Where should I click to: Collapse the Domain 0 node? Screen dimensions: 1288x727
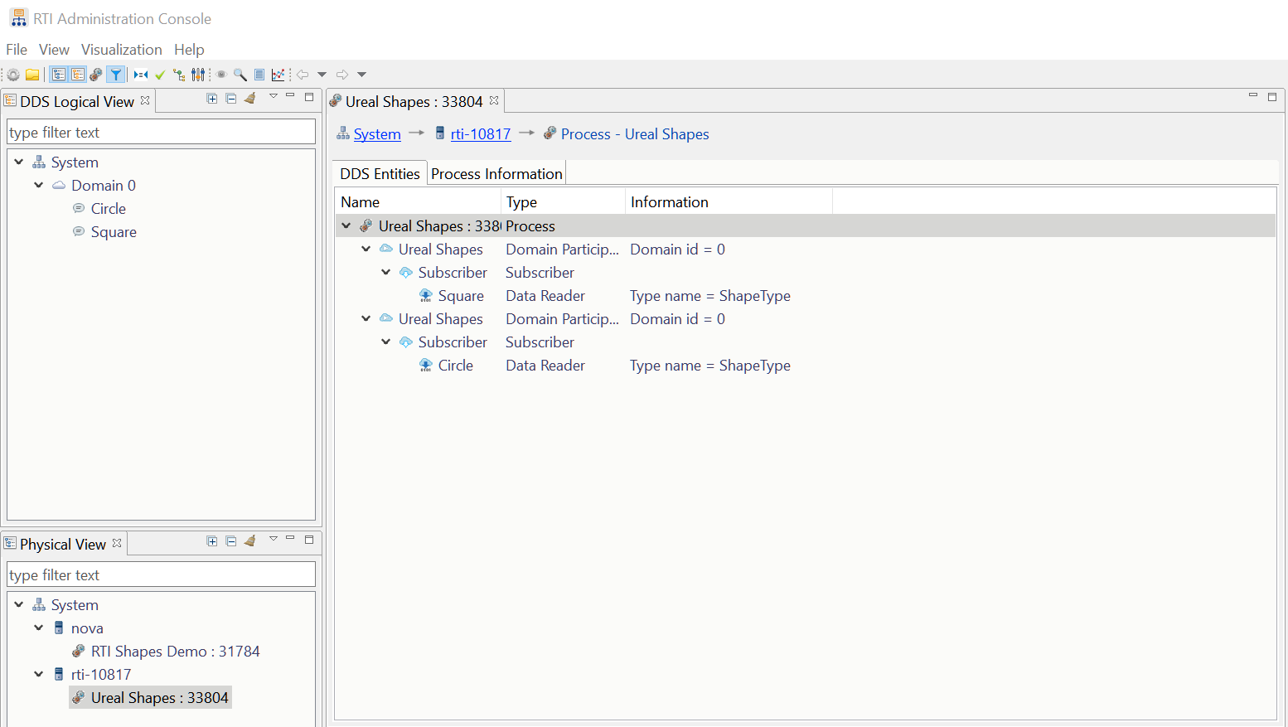pos(38,186)
